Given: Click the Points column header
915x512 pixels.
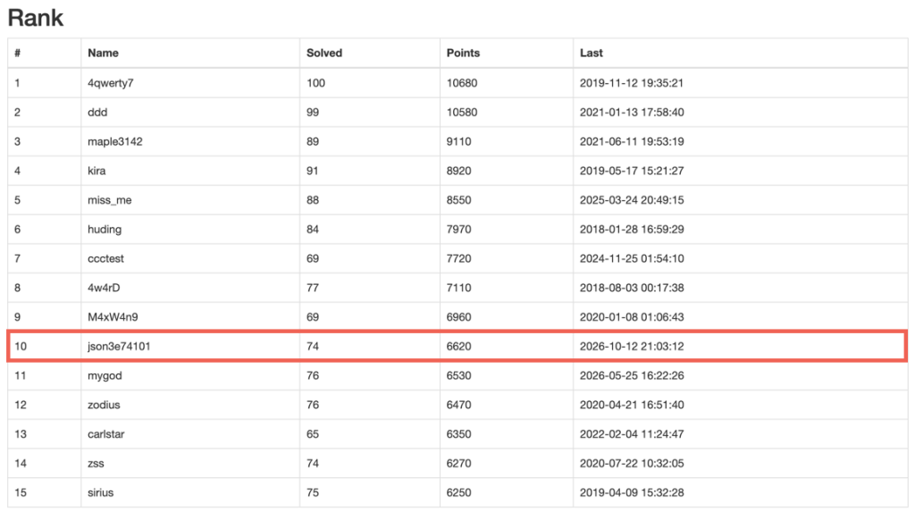Looking at the screenshot, I should pos(463,53).
